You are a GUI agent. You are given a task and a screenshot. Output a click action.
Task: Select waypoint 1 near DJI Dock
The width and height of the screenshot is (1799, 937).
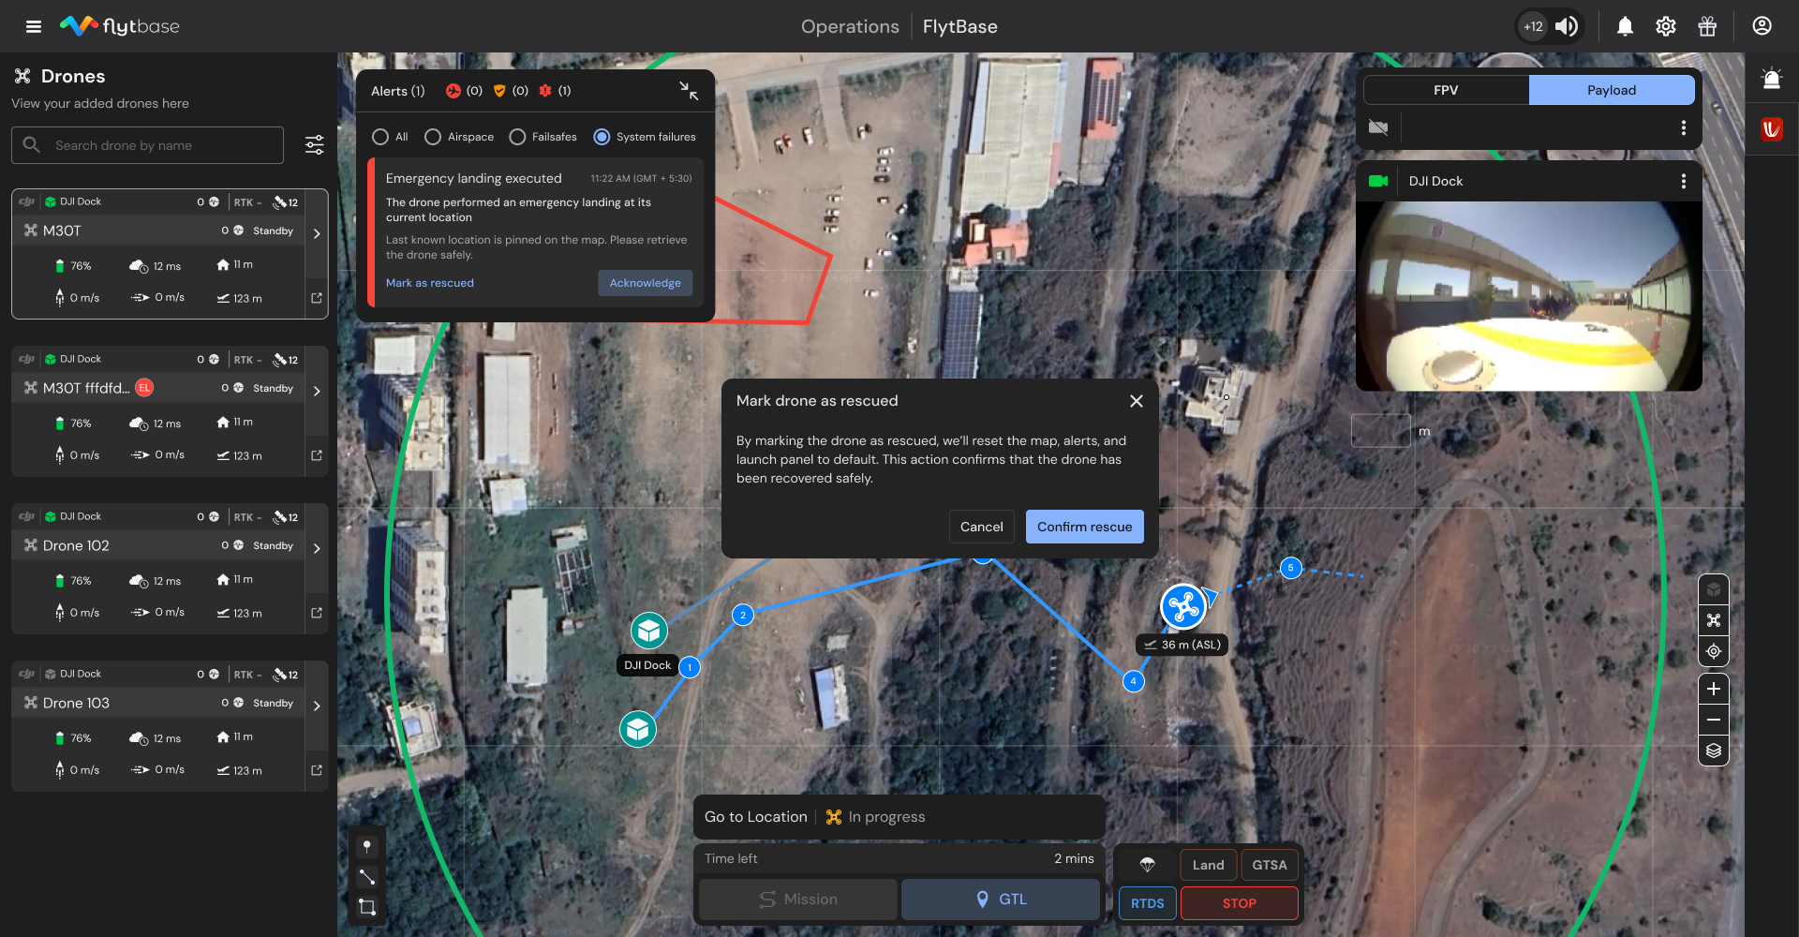point(690,667)
